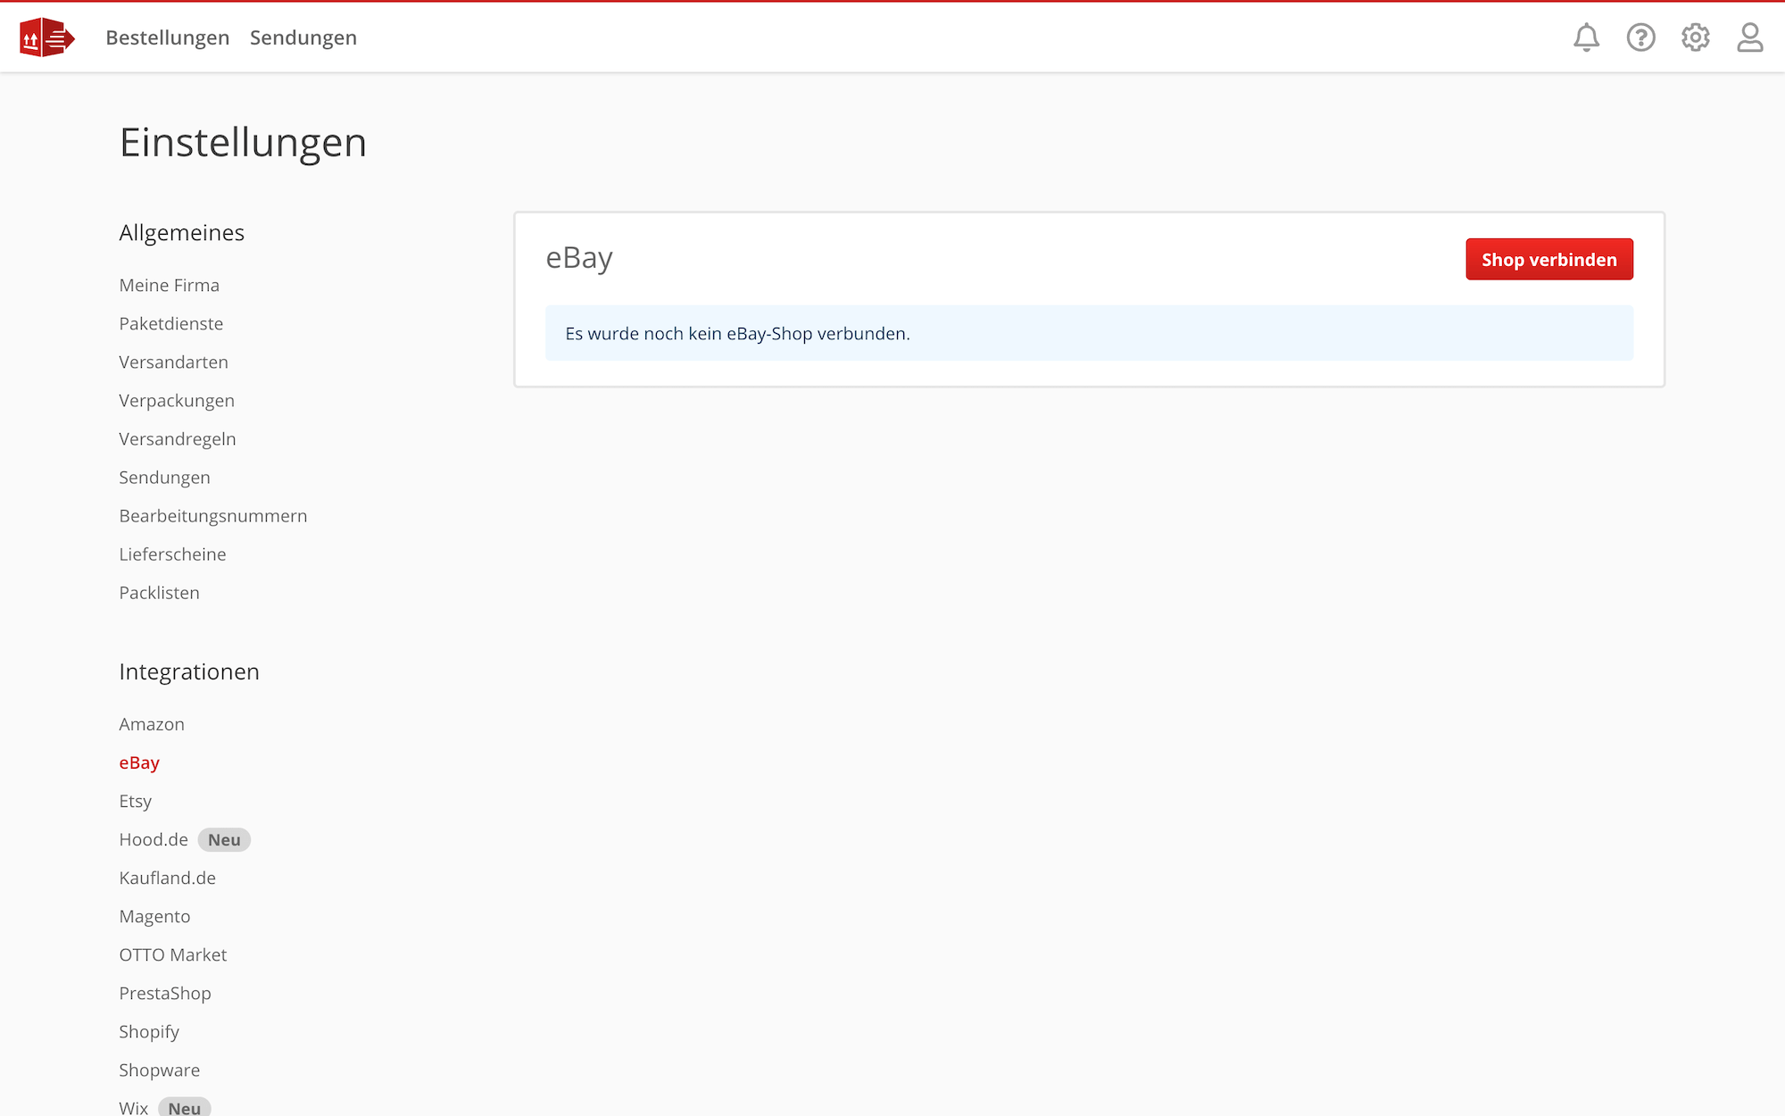Click the eBay-Shop info message banner
This screenshot has height=1116, width=1785.
click(x=1089, y=333)
